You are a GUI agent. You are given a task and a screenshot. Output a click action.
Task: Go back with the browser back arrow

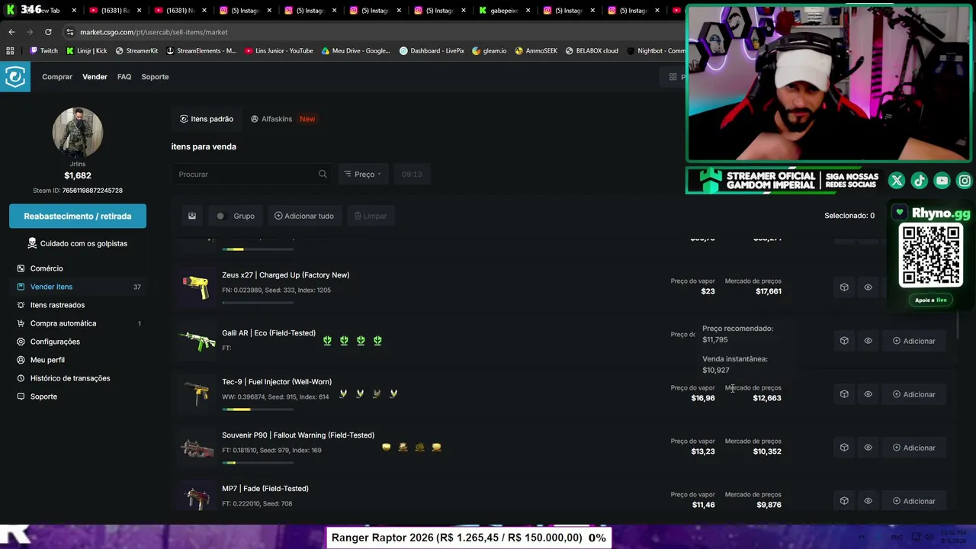(11, 32)
